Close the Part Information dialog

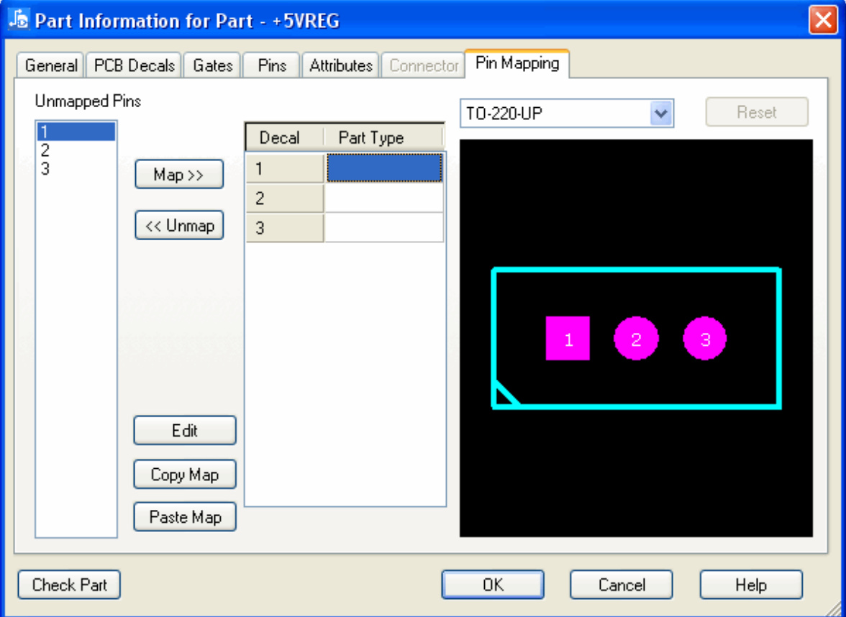click(822, 21)
